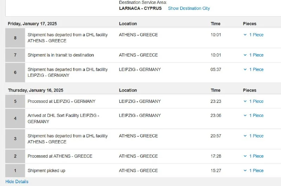Expand pieces chevron for event 6 Leipzig departure
The image size is (281, 186).
pyautogui.click(x=245, y=70)
